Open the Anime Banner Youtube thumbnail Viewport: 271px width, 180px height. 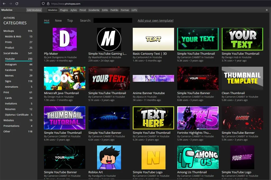153,78
